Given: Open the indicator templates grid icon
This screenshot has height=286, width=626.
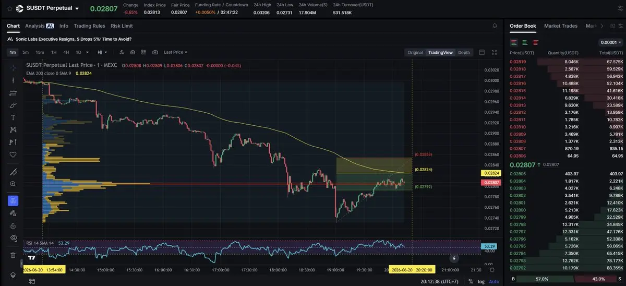Looking at the screenshot, I should [144, 52].
